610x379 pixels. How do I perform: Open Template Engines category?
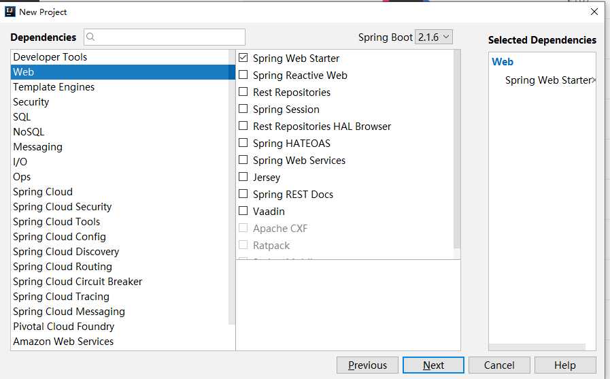point(123,87)
